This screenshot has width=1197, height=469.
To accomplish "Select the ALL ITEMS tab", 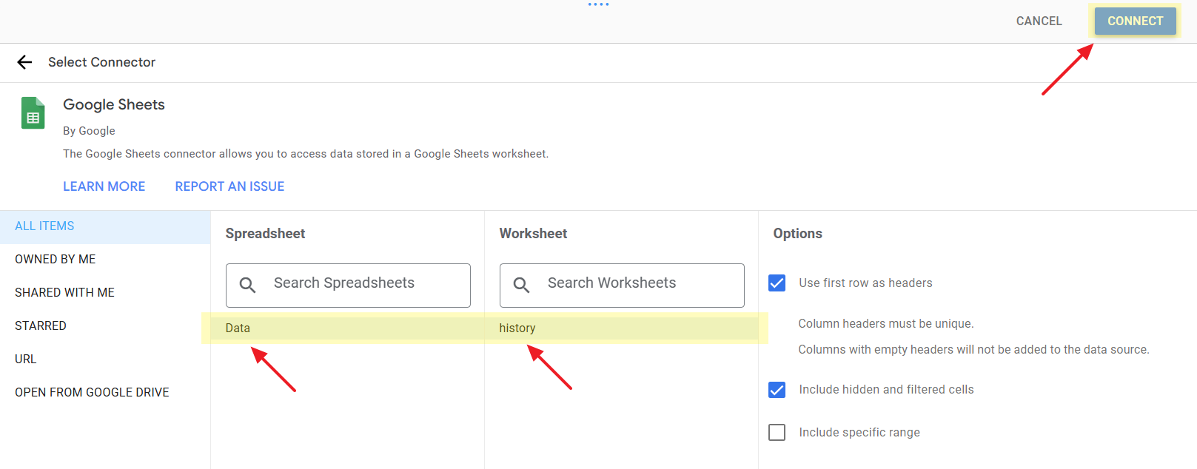I will [x=44, y=226].
